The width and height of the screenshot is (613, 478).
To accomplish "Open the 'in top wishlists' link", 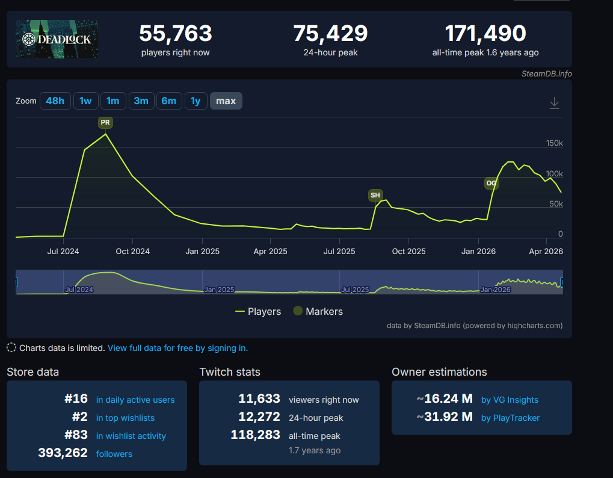I will [x=125, y=418].
